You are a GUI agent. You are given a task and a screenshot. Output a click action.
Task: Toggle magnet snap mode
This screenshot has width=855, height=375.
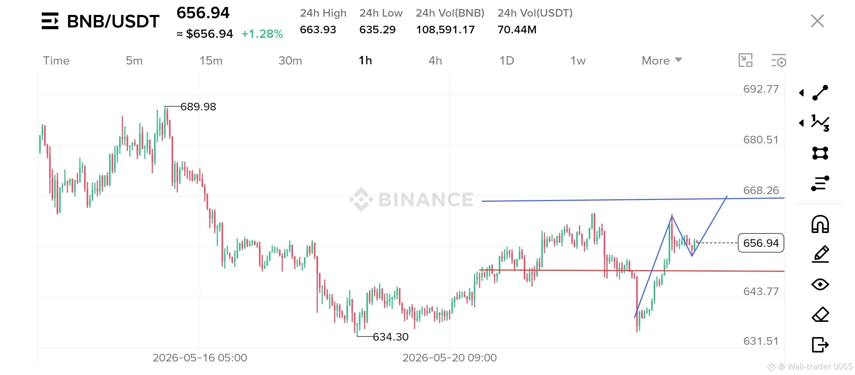(820, 224)
